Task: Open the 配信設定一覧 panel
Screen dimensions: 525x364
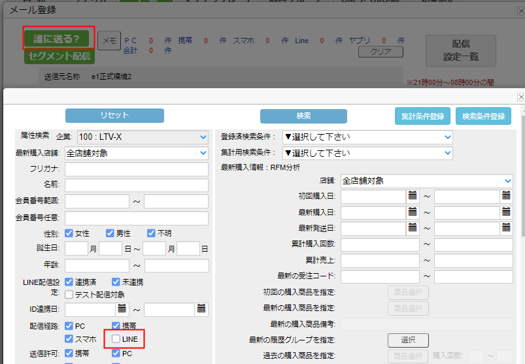Action: tap(461, 50)
